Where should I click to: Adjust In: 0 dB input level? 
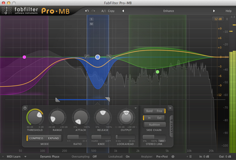pos(204,157)
